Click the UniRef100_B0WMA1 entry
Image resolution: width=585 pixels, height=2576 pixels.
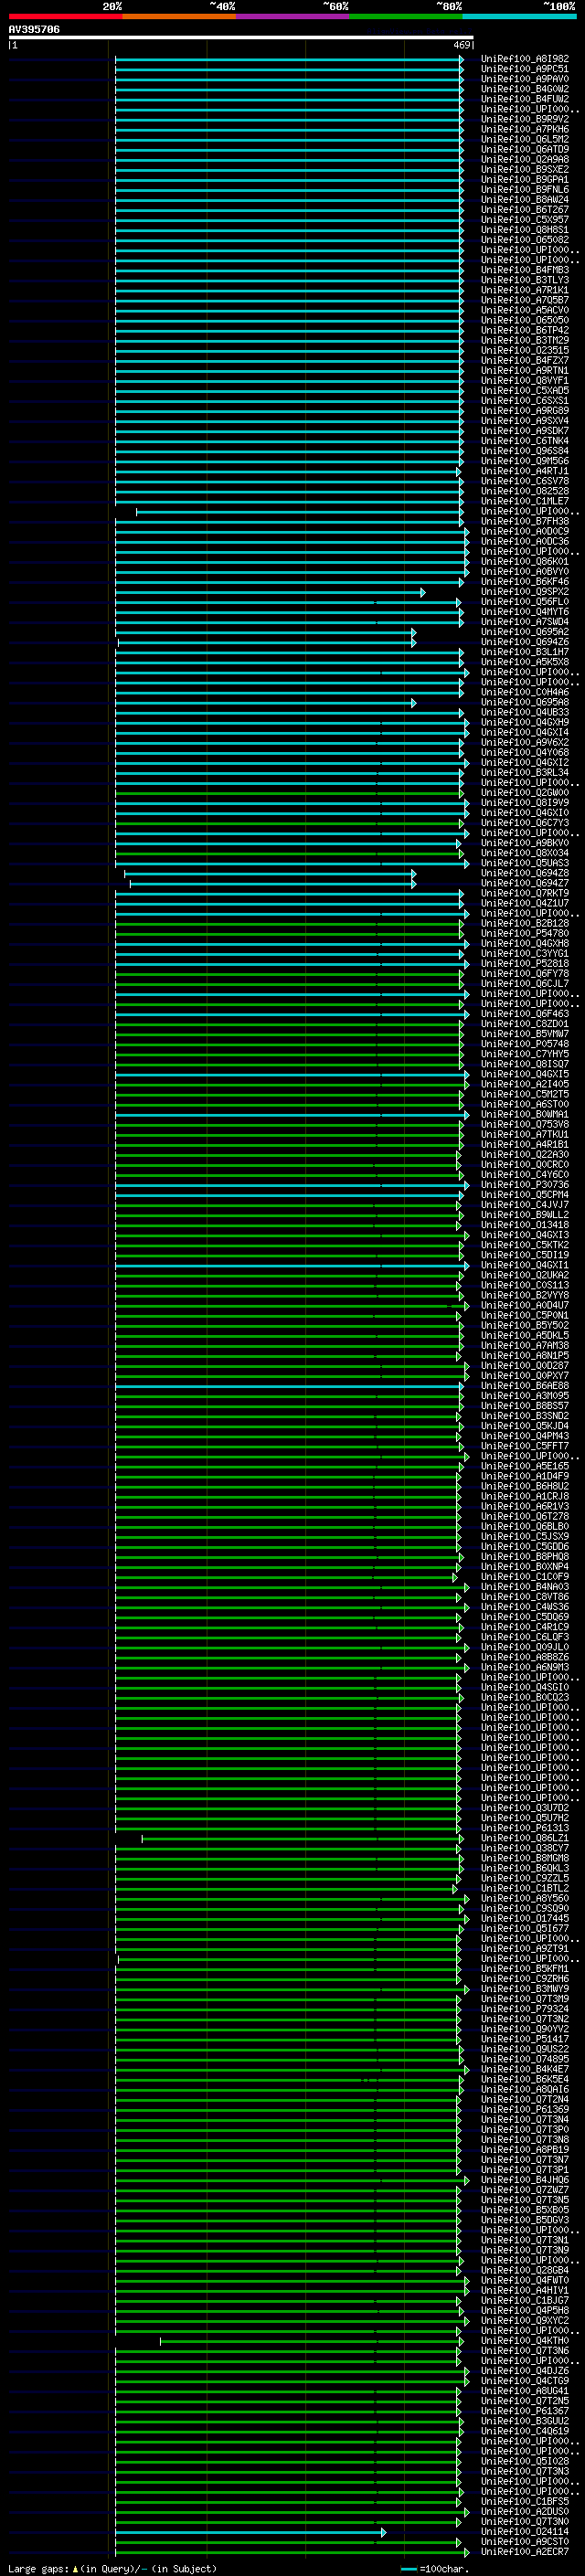point(525,1114)
